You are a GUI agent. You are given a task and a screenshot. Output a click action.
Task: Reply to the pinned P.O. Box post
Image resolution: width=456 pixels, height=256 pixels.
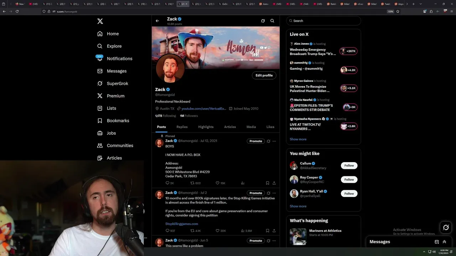click(x=170, y=183)
